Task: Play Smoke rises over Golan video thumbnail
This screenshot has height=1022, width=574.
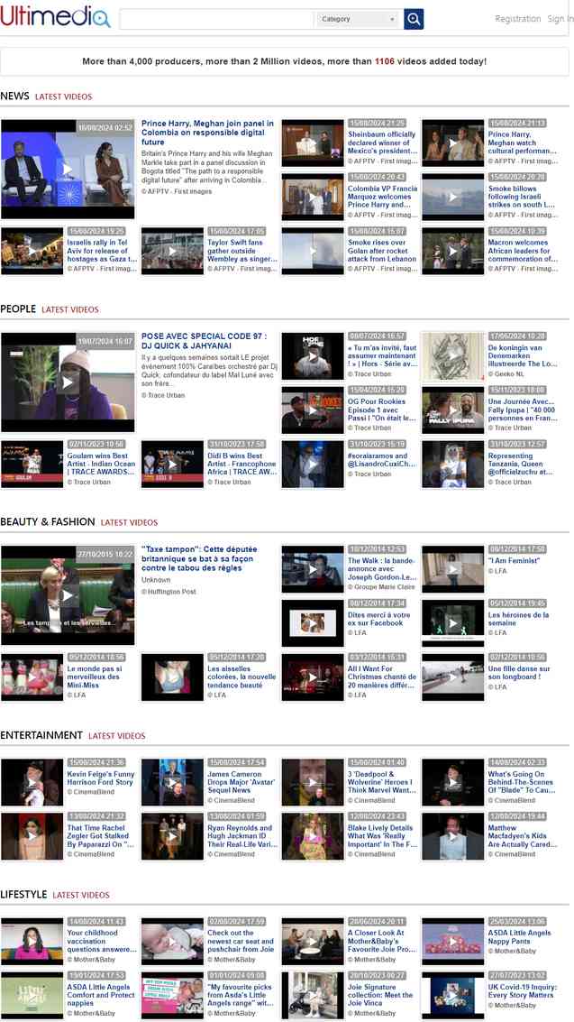Action: coord(313,251)
